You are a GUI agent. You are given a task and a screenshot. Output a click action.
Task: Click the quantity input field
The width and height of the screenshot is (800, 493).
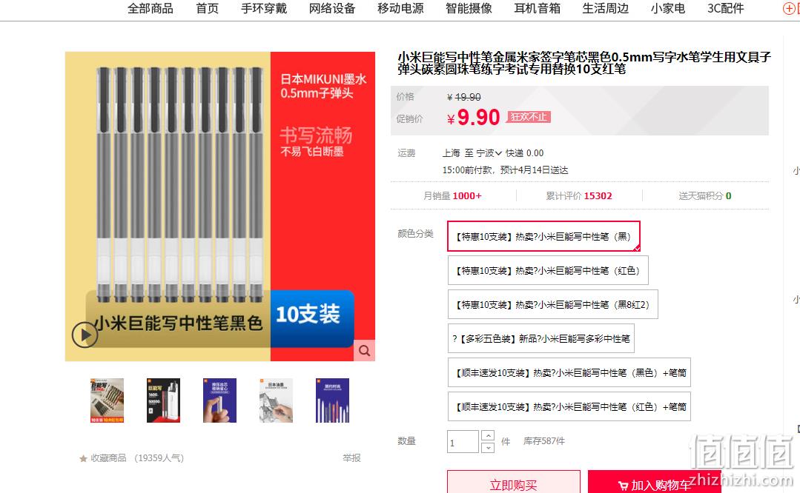coord(463,442)
